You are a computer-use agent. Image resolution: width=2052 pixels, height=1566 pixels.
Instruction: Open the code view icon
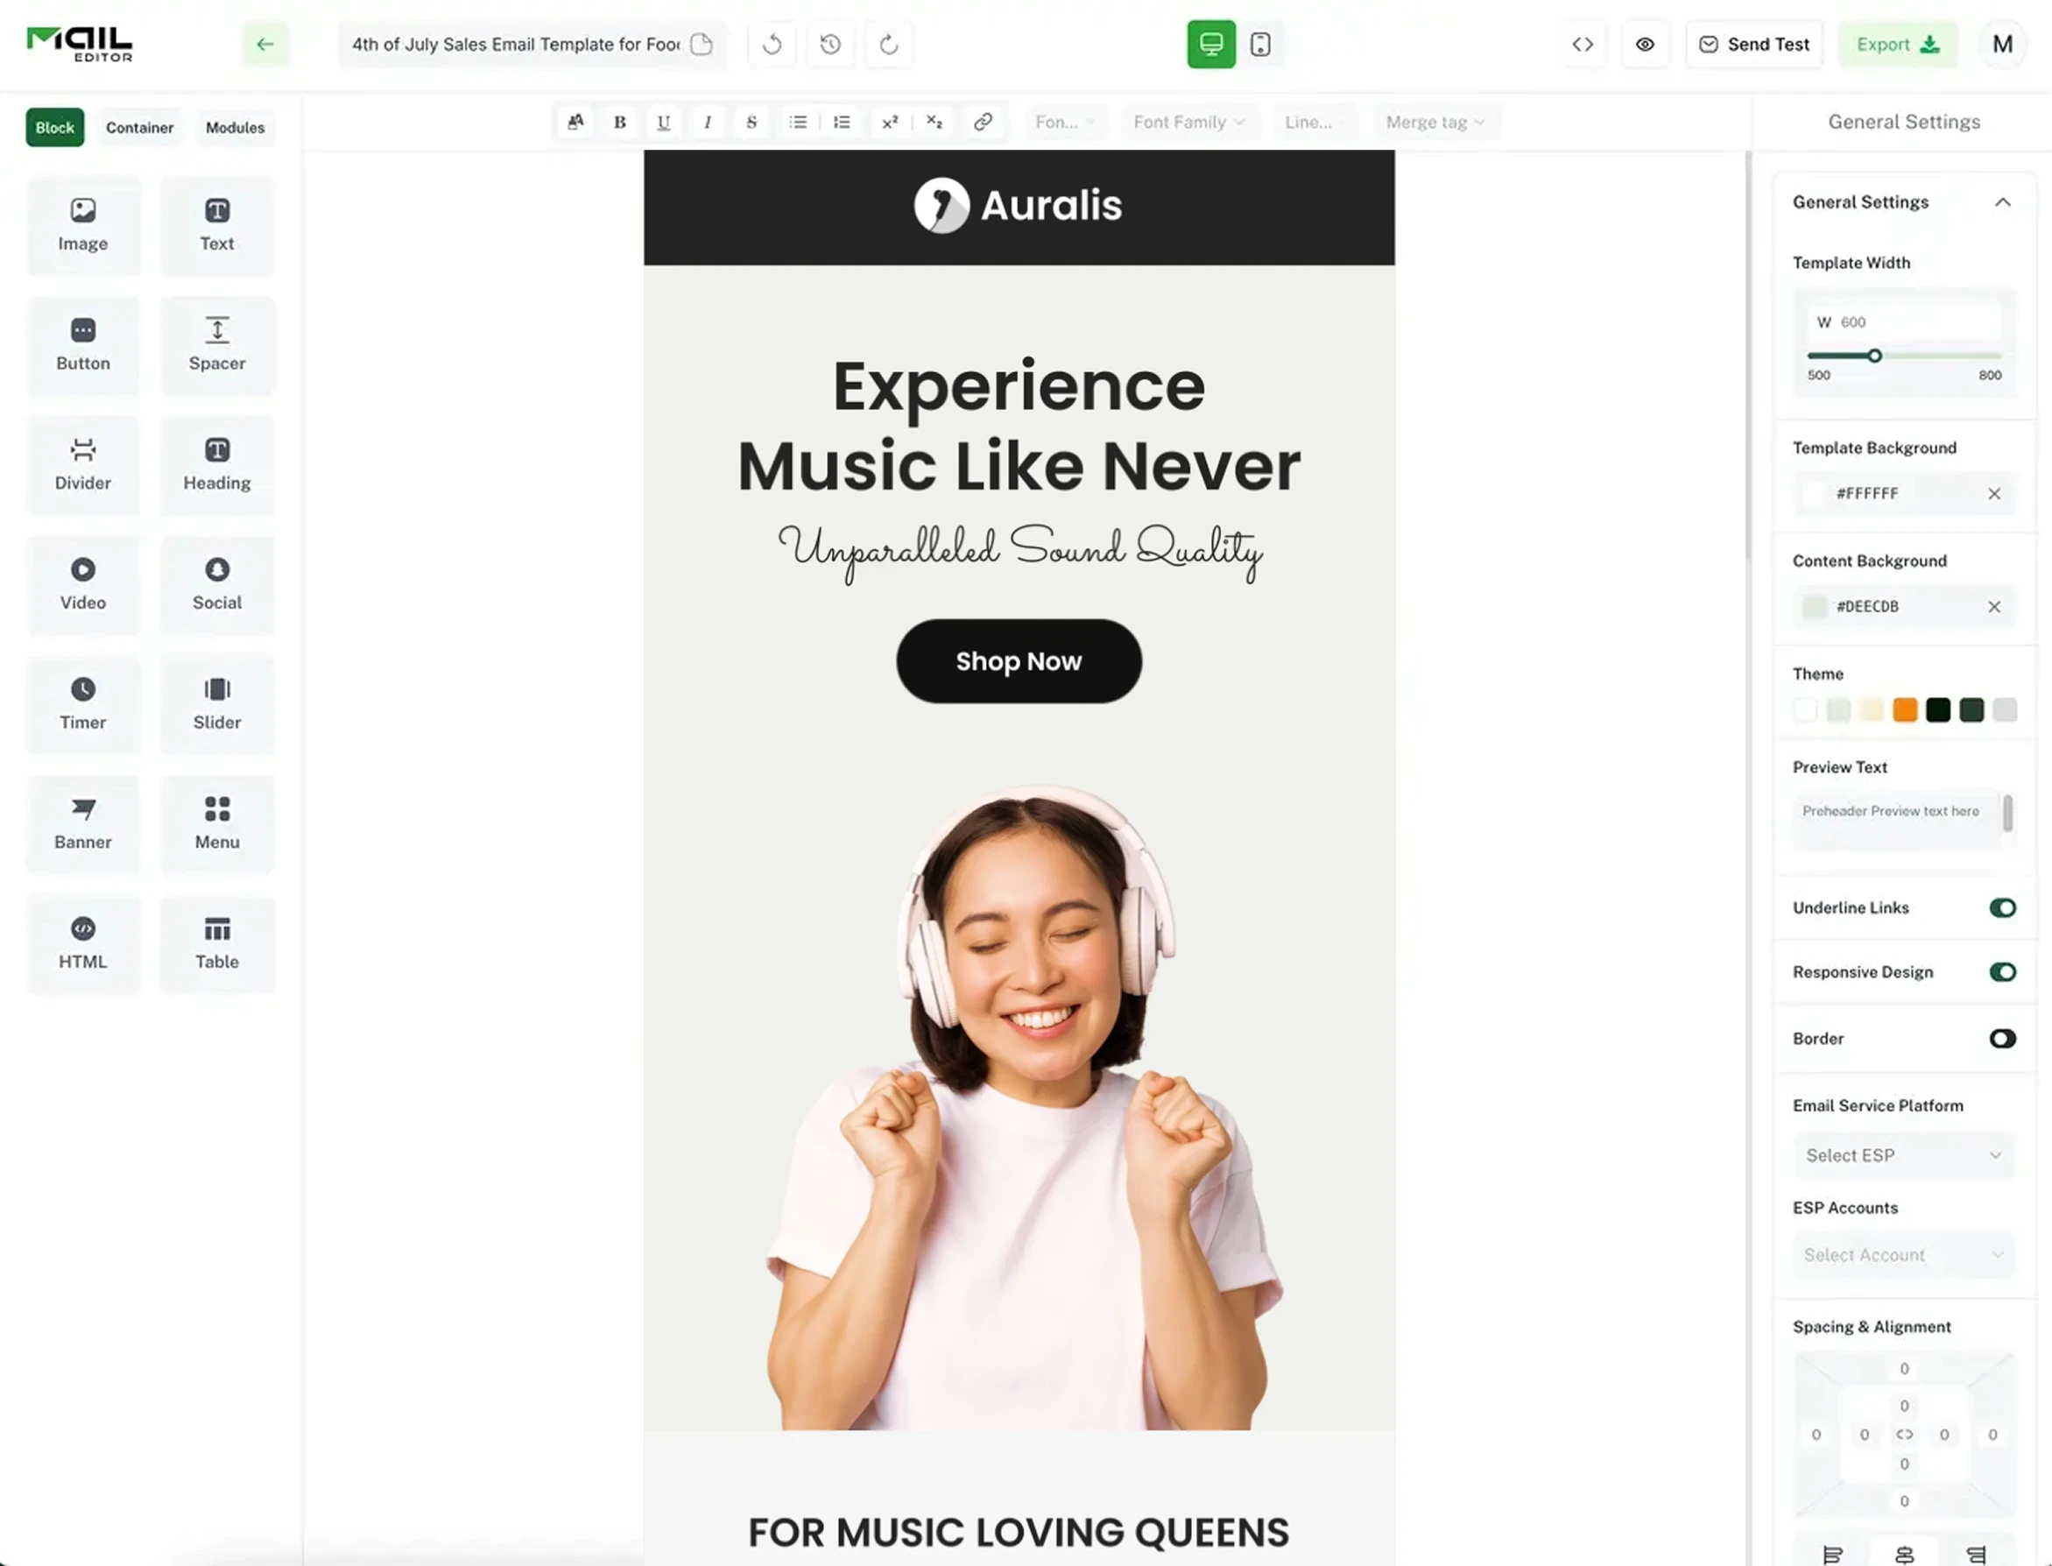coord(1583,44)
